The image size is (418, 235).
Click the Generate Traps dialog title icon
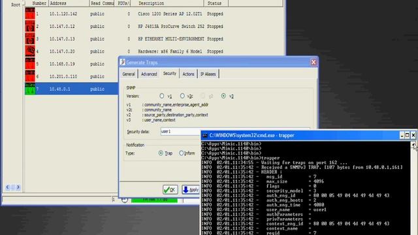pos(123,62)
